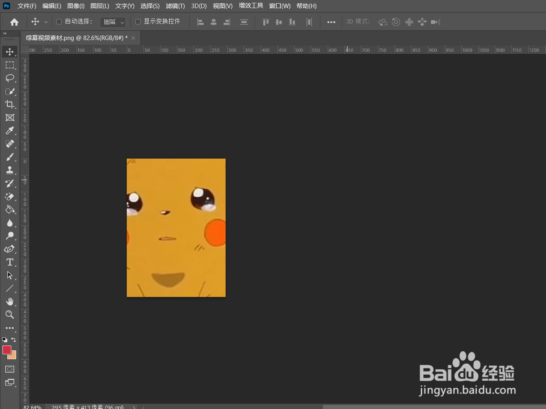Image resolution: width=546 pixels, height=409 pixels.
Task: Open the orange background color picker
Action: pyautogui.click(x=14, y=356)
